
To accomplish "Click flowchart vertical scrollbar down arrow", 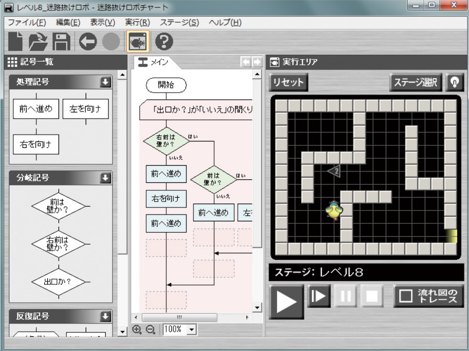I will (x=257, y=307).
